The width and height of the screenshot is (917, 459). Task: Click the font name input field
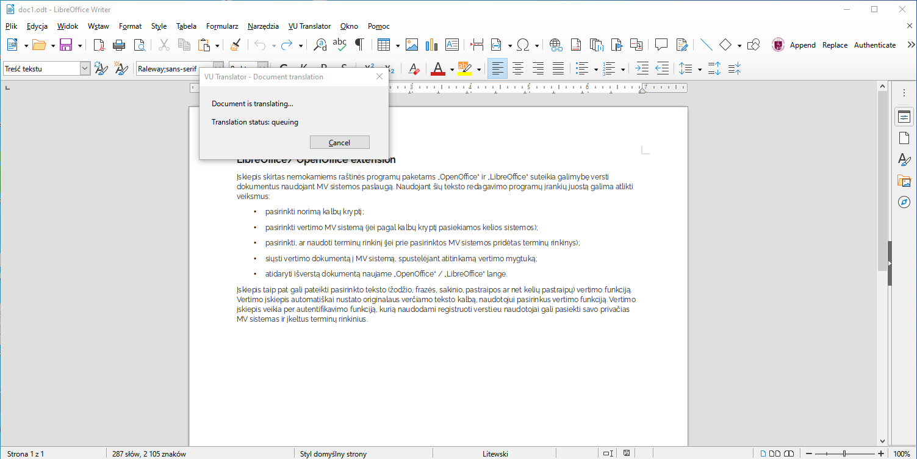click(x=174, y=69)
